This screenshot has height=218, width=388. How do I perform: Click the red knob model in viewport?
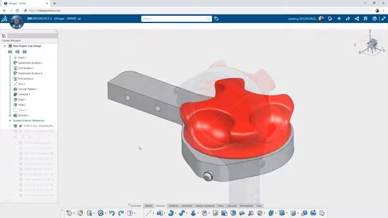[x=237, y=119]
